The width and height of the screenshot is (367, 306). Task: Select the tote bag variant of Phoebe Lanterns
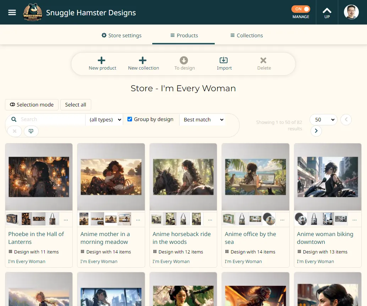click(x=53, y=219)
